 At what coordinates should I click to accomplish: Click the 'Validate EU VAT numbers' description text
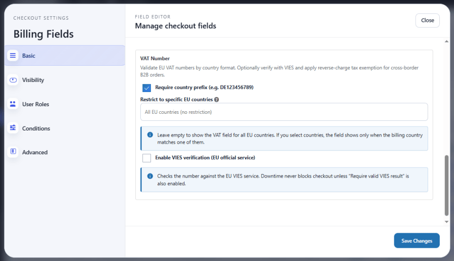(279, 71)
